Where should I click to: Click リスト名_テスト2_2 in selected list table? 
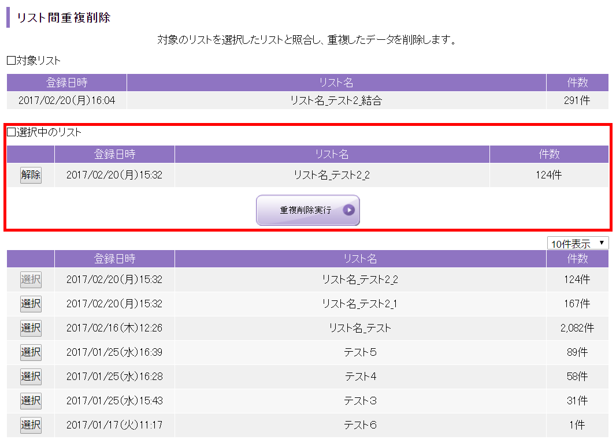tap(332, 175)
